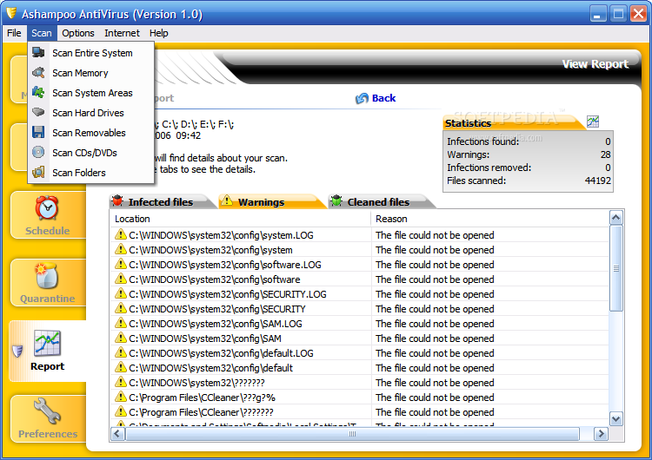Open Schedule via the alarm clock icon
652x460 pixels.
[x=47, y=207]
